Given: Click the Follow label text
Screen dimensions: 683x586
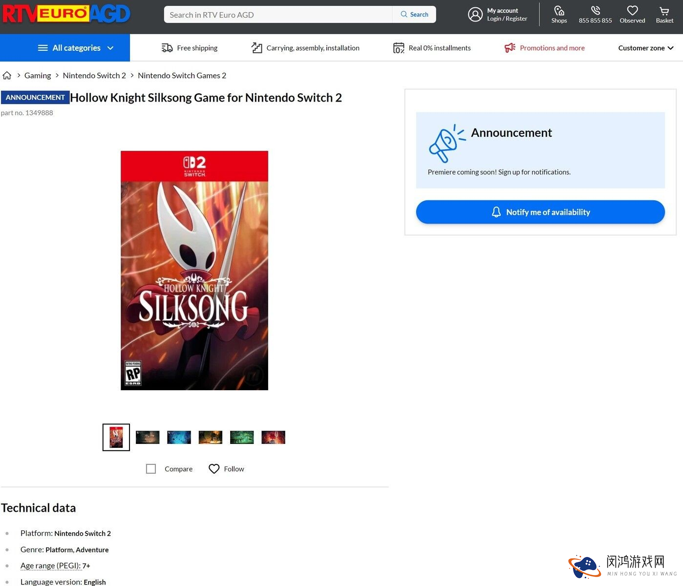Looking at the screenshot, I should [x=234, y=469].
